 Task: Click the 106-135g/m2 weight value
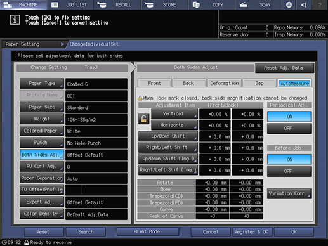pyautogui.click(x=96, y=120)
